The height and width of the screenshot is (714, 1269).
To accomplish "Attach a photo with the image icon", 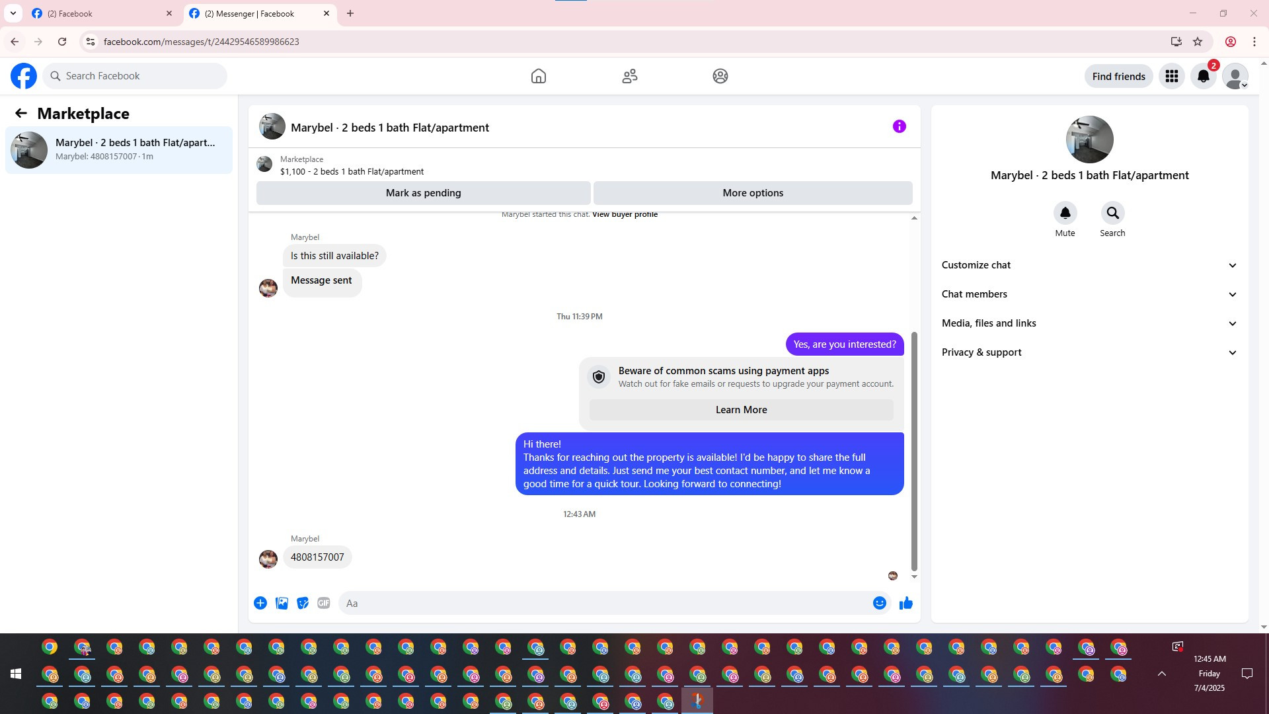I will pos(282,603).
